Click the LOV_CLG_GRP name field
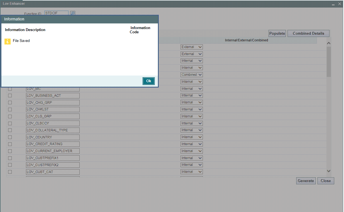This screenshot has height=212, width=344. (53, 116)
